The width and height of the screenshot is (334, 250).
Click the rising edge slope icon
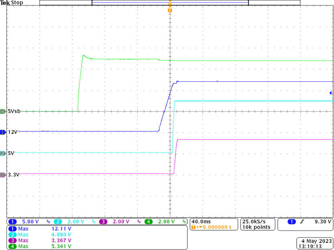(304, 222)
